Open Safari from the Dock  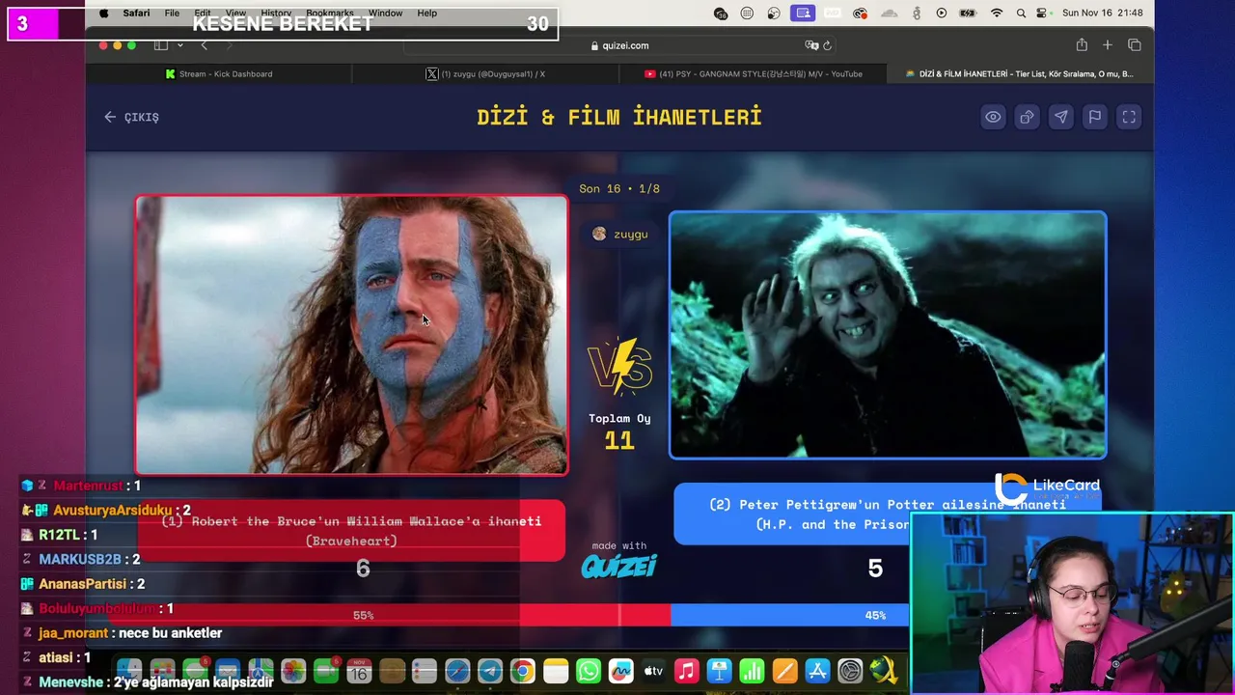pyautogui.click(x=457, y=670)
